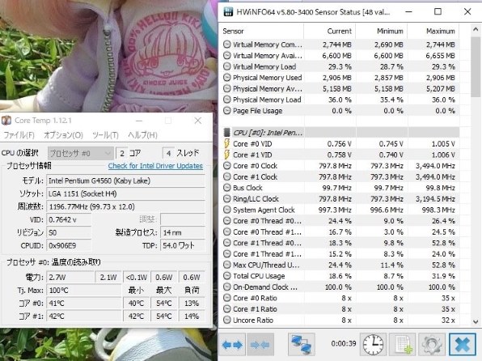Select the Core #1 Ratio sensor row
Image resolution: width=482 pixels, height=361 pixels.
pos(340,309)
